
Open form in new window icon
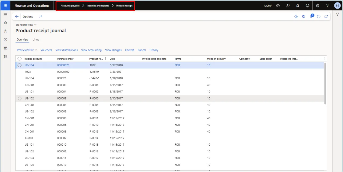326,16
